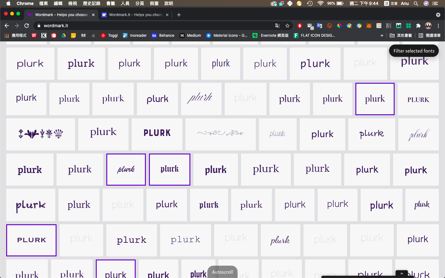The image size is (445, 278).
Task: Click the Siri icon in menu bar
Action: point(426,3)
